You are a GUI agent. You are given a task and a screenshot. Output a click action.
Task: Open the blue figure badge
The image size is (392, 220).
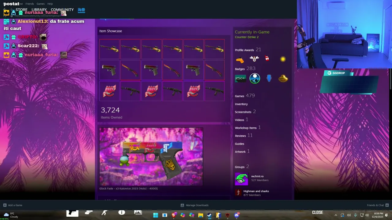269,78
